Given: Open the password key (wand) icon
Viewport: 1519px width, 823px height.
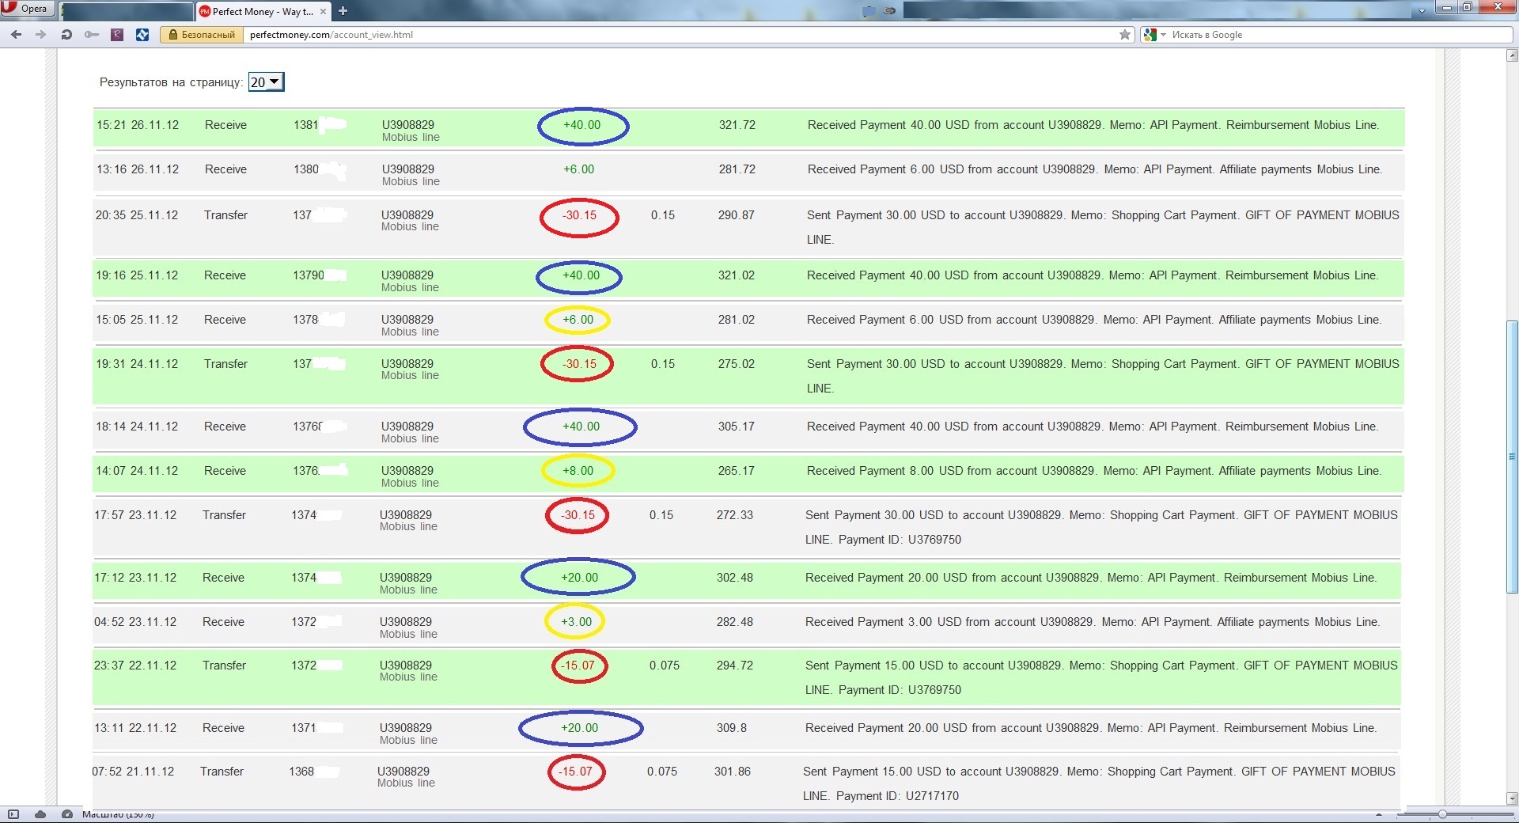Looking at the screenshot, I should point(92,34).
